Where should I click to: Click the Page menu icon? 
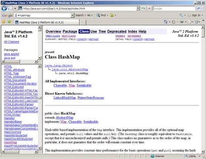[189, 22]
